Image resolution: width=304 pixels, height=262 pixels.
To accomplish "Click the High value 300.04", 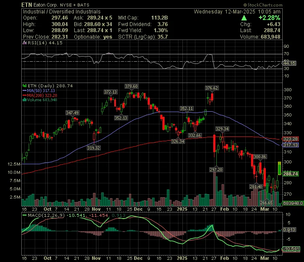I will pos(60,24).
